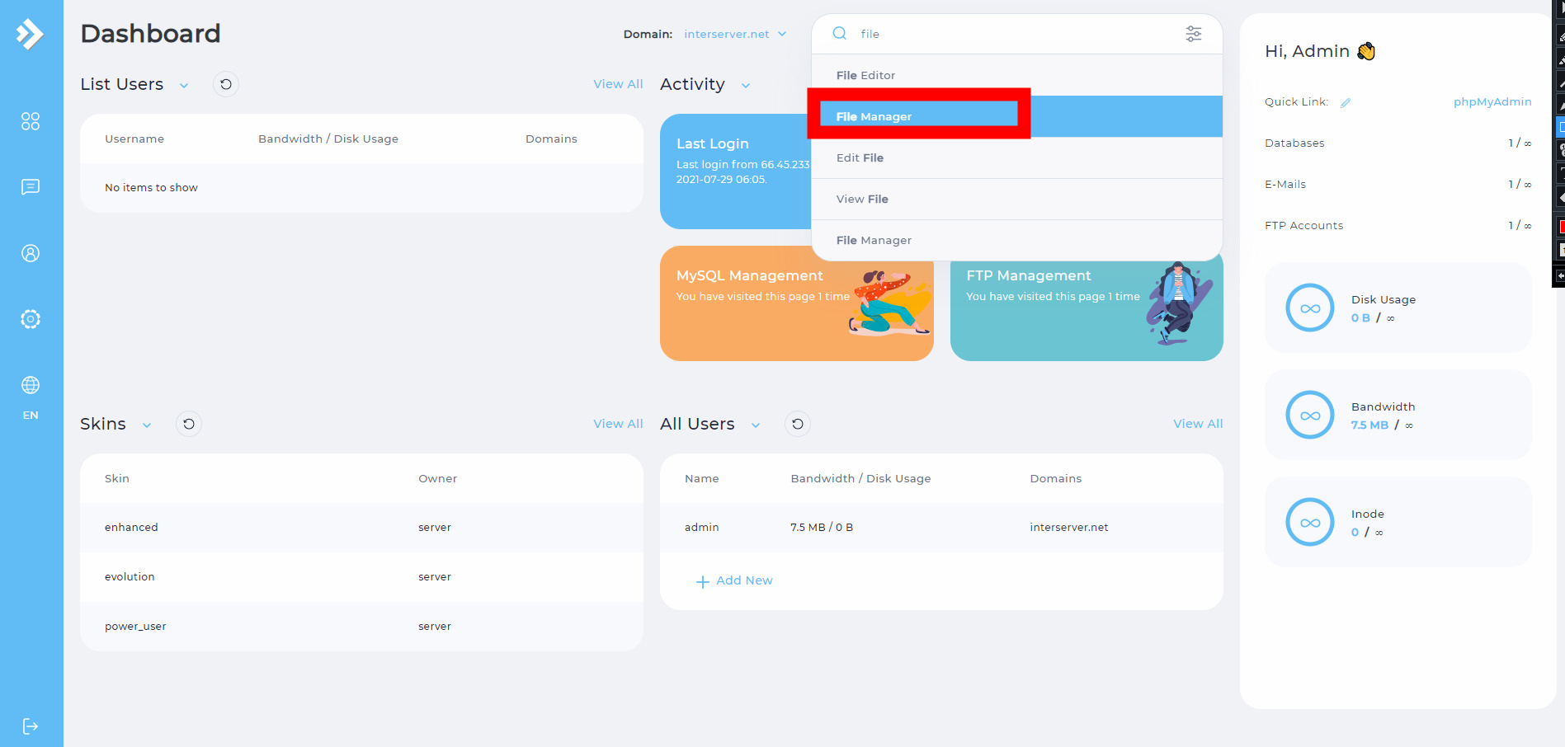The width and height of the screenshot is (1565, 747).
Task: Click the plus icon next to Add New
Action: coord(703,581)
